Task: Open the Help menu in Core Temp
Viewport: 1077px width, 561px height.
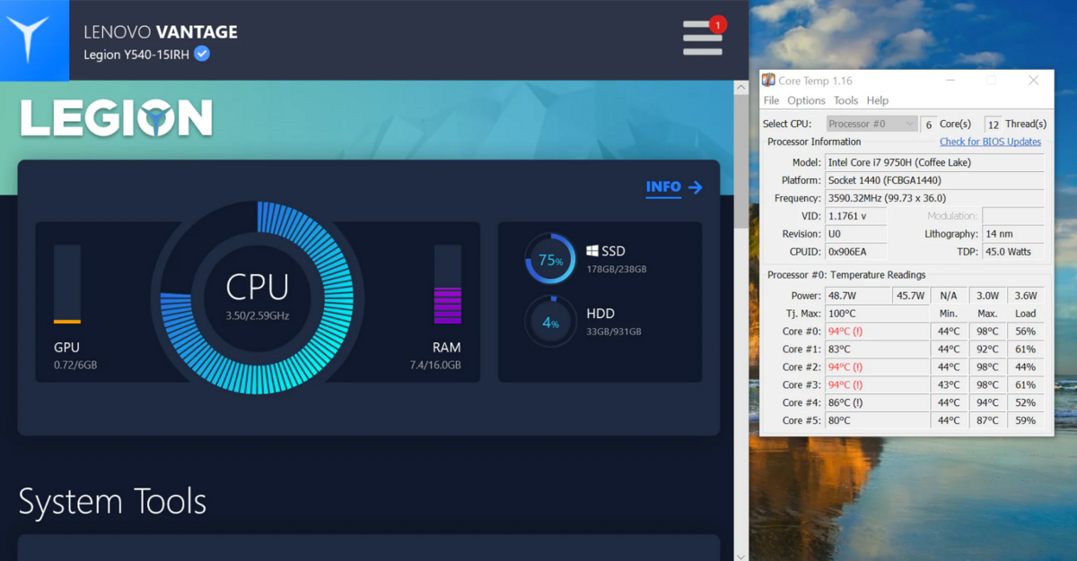Action: pos(877,100)
